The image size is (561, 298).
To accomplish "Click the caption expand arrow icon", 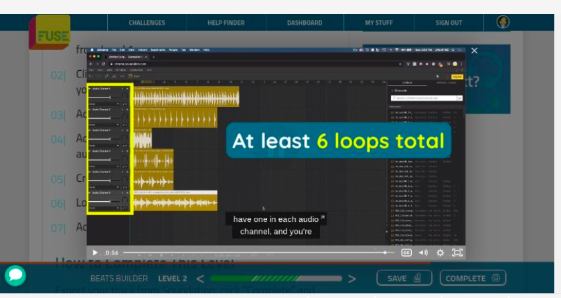I will click(x=323, y=217).
